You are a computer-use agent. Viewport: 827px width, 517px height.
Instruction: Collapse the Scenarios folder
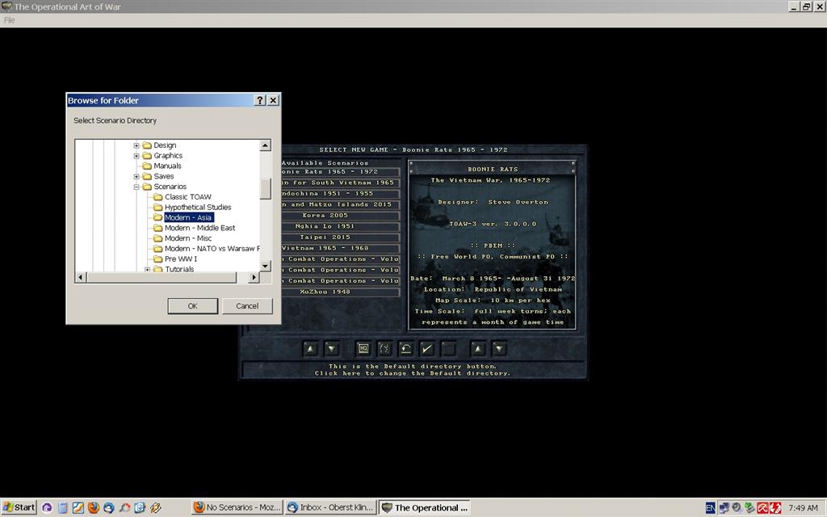pos(136,187)
